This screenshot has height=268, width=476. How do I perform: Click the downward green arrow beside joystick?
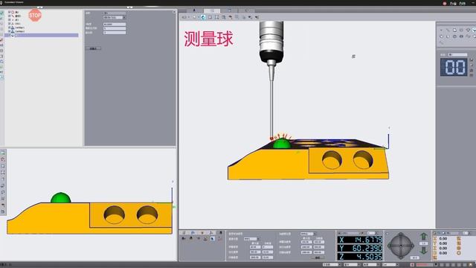pyautogui.click(x=424, y=251)
